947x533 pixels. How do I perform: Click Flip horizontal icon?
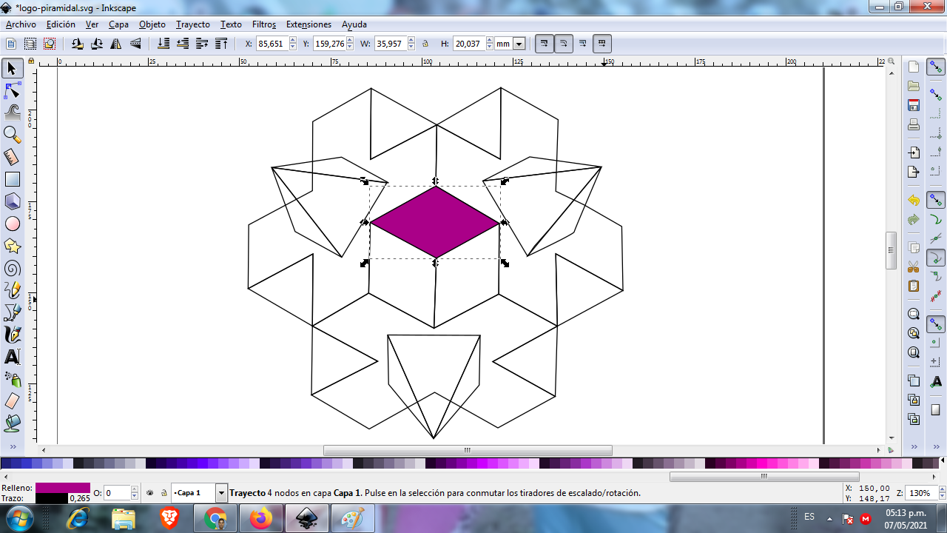click(x=116, y=44)
